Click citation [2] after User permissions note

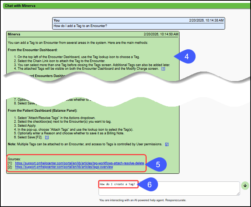tap(166, 144)
